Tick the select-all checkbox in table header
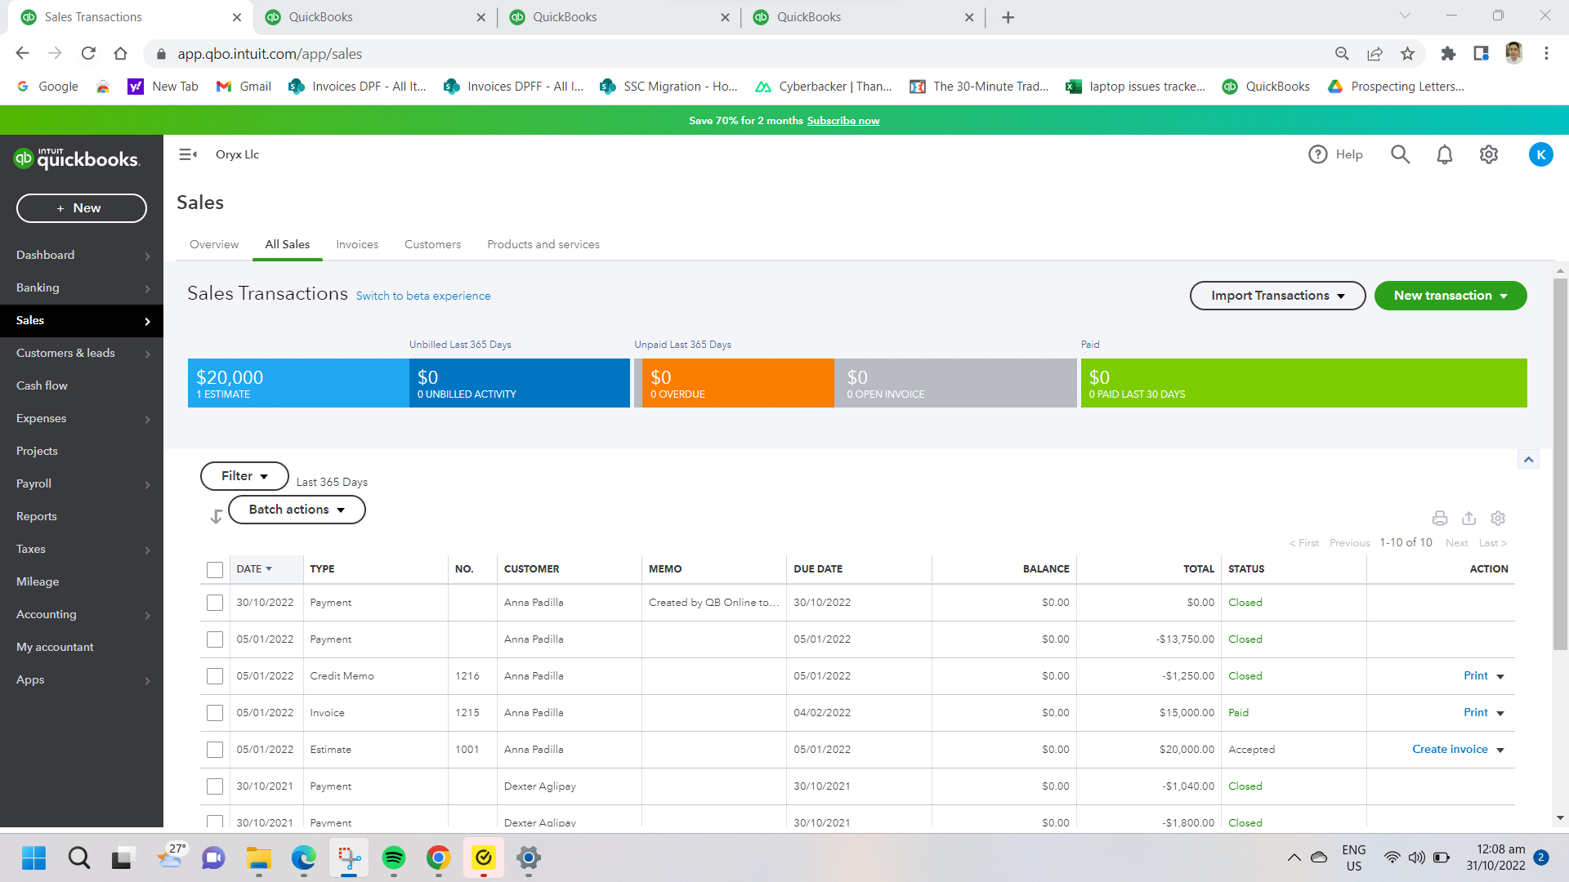Image resolution: width=1569 pixels, height=882 pixels. click(215, 569)
